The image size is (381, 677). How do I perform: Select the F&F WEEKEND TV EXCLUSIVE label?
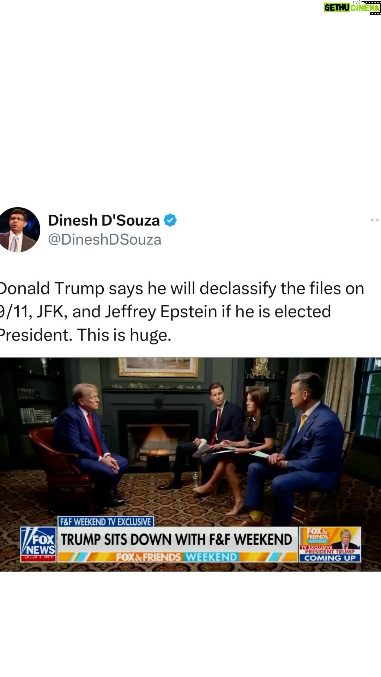coord(105,522)
